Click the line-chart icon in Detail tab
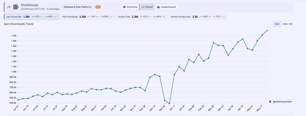Image resolution: width=306 pixels, height=116 pixels. click(x=143, y=7)
